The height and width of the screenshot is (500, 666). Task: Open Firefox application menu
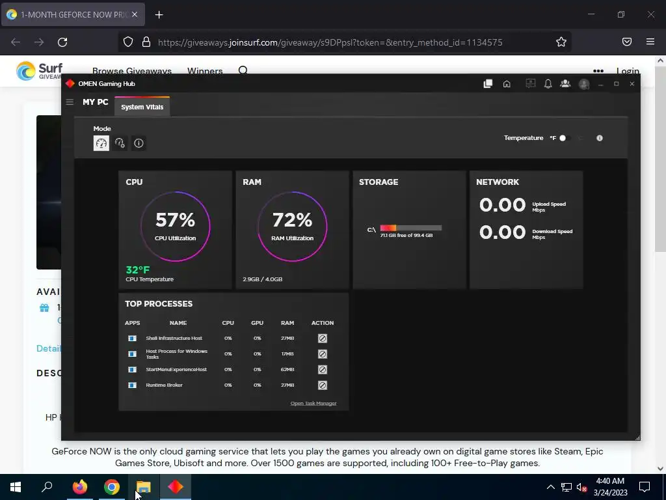650,42
